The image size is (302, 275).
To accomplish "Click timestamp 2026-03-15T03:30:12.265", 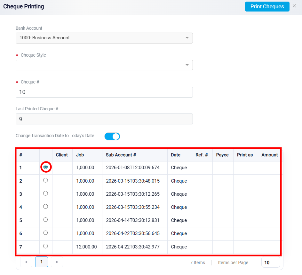I will (x=133, y=194).
